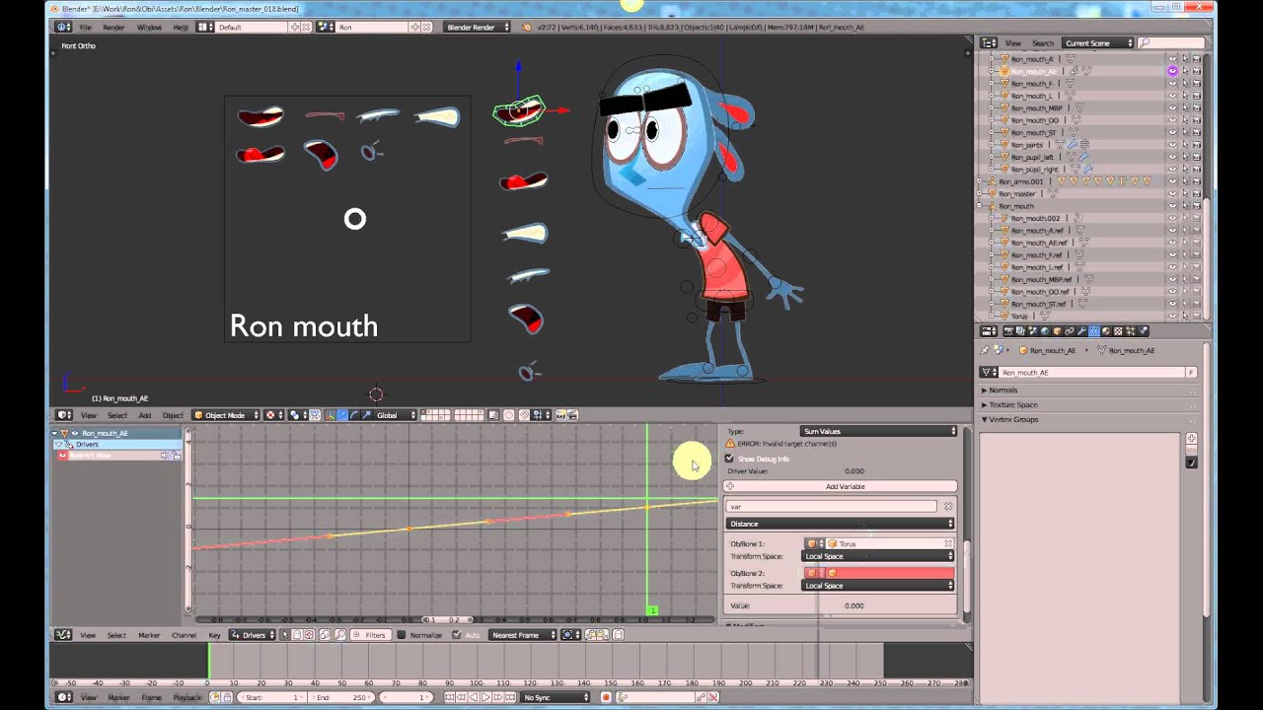Open the Distance variable type dropdown
This screenshot has width=1263, height=710.
click(841, 524)
